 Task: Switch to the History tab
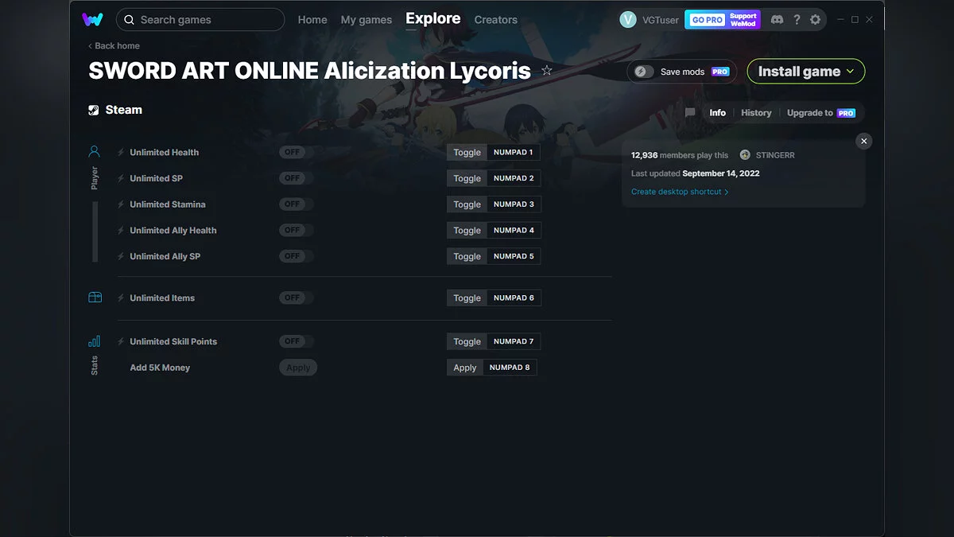point(756,113)
